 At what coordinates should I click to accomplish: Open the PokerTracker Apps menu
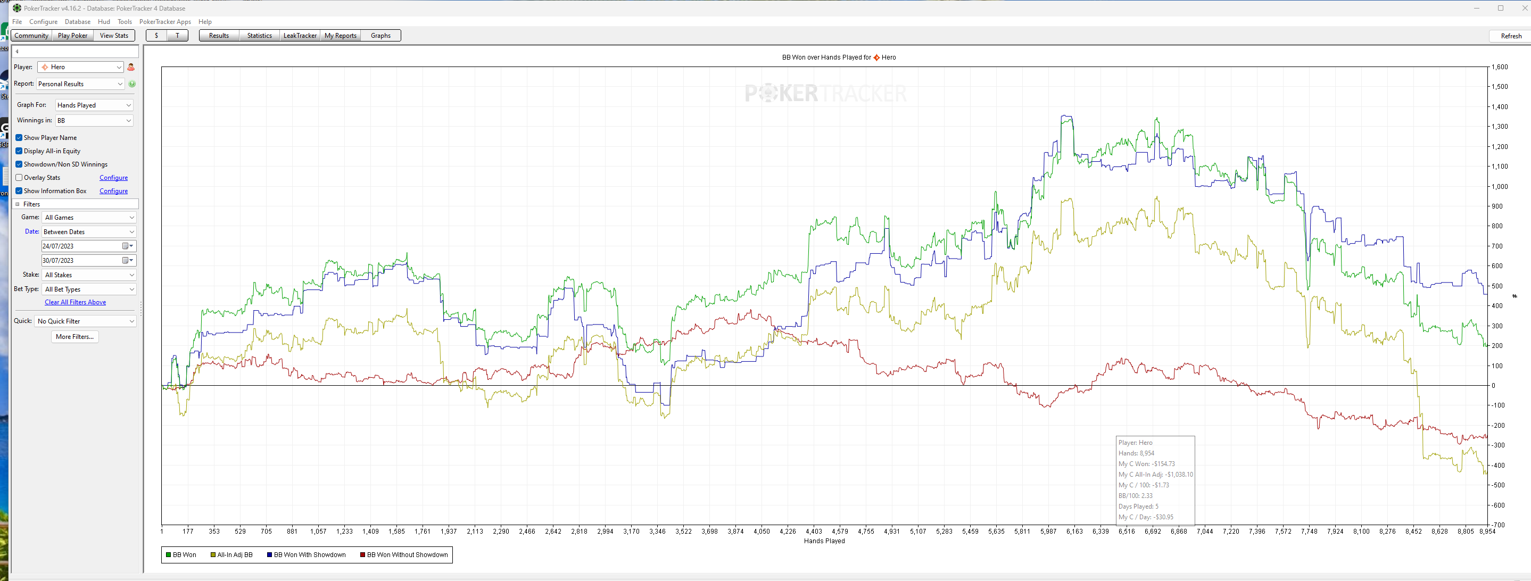pyautogui.click(x=165, y=22)
